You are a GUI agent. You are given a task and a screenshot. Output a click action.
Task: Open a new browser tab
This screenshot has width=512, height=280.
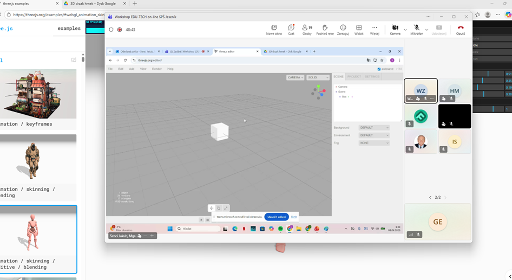(x=135, y=4)
